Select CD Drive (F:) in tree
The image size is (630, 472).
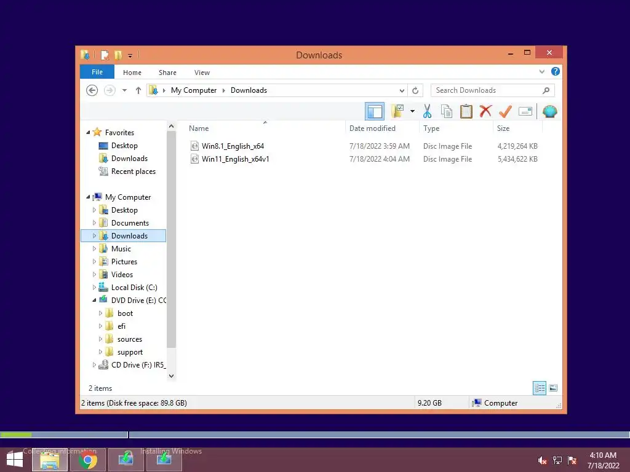pyautogui.click(x=138, y=365)
